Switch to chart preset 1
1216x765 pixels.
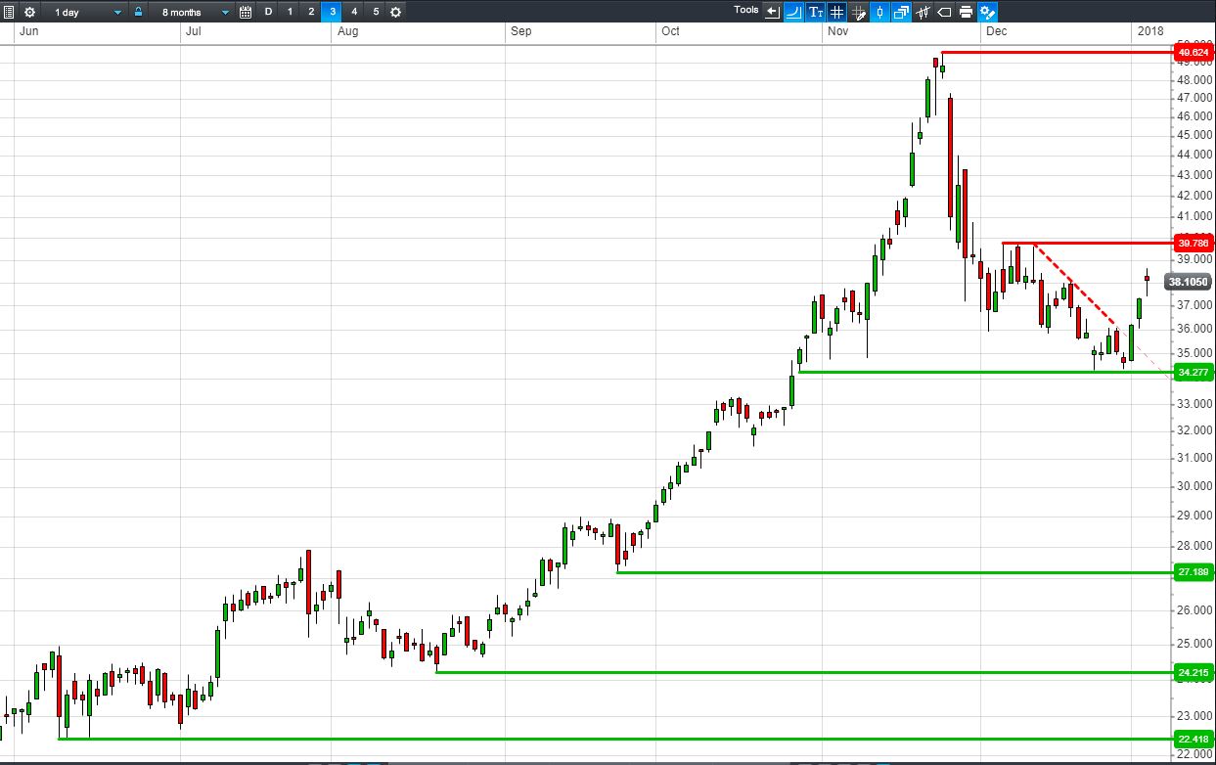tap(290, 12)
